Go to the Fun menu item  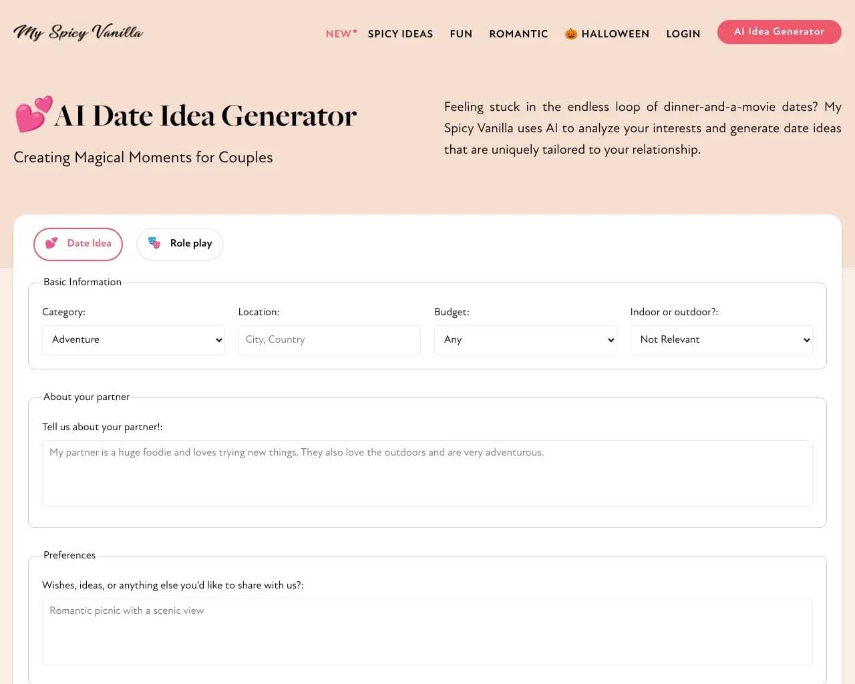click(x=461, y=34)
